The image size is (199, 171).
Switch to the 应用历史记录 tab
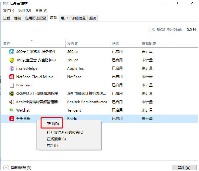(x=36, y=18)
